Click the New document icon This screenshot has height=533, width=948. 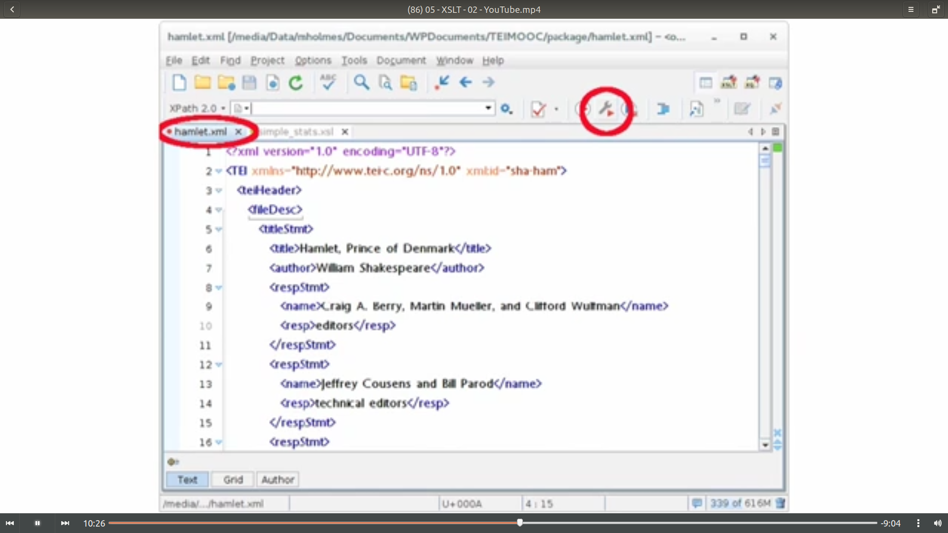pyautogui.click(x=179, y=82)
